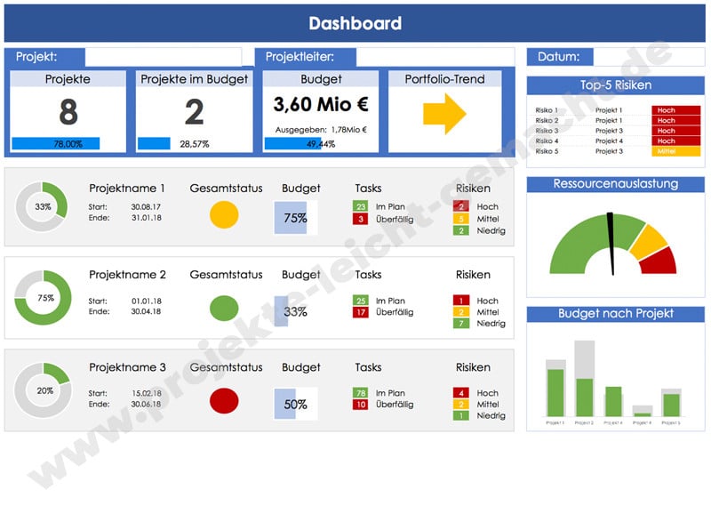This screenshot has height=514, width=711.
Task: Click the Budget nach Projekt header bar
Action: [616, 313]
